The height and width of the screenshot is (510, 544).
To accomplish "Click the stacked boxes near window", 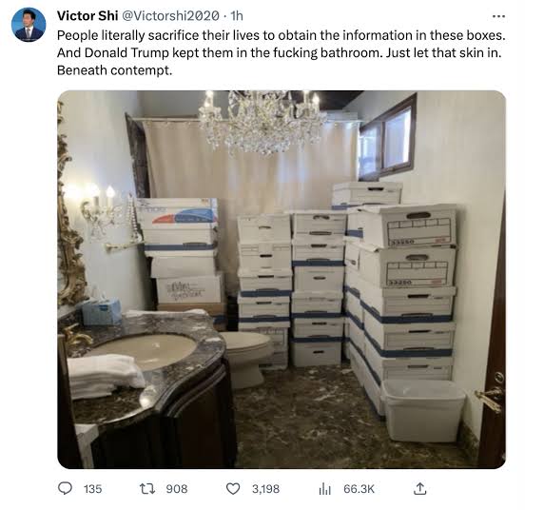I will coord(399,295).
